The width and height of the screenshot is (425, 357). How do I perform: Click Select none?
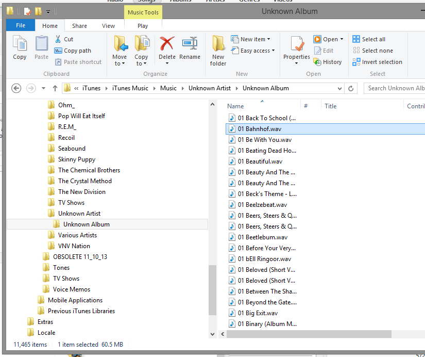pyautogui.click(x=372, y=51)
